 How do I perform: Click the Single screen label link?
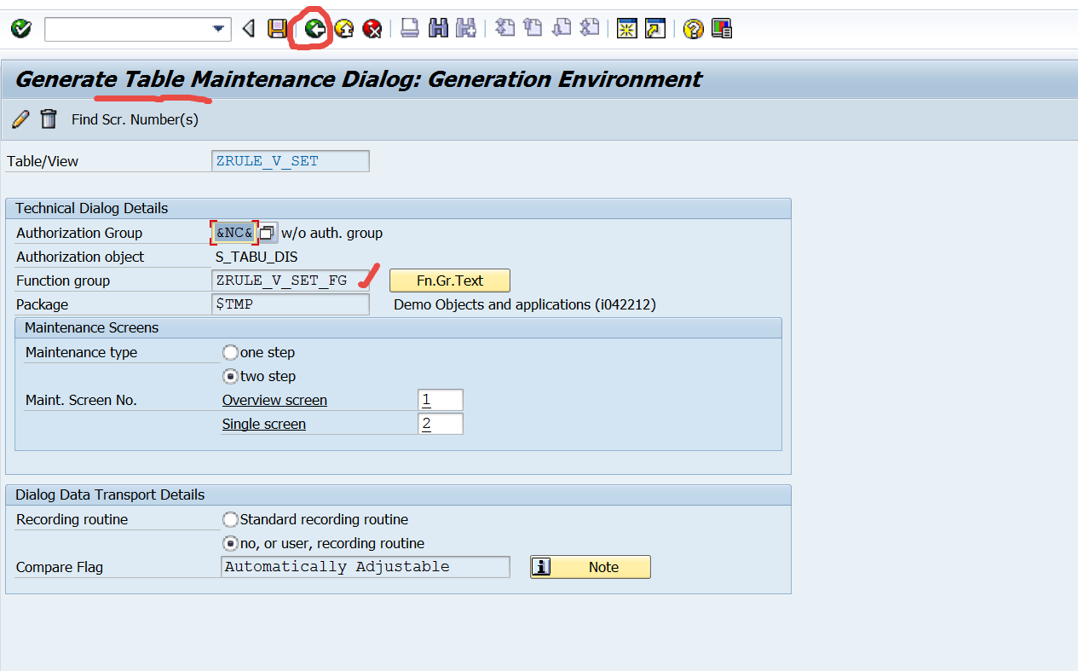(x=264, y=424)
